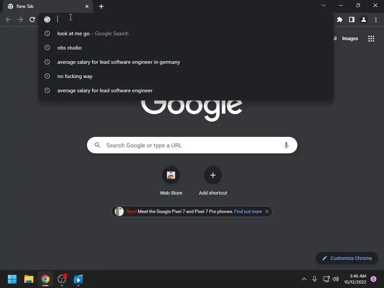The image size is (384, 288).
Task: Toggle the side panel icon
Action: 352,19
